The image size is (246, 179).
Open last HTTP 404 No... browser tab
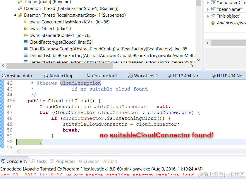228,76
